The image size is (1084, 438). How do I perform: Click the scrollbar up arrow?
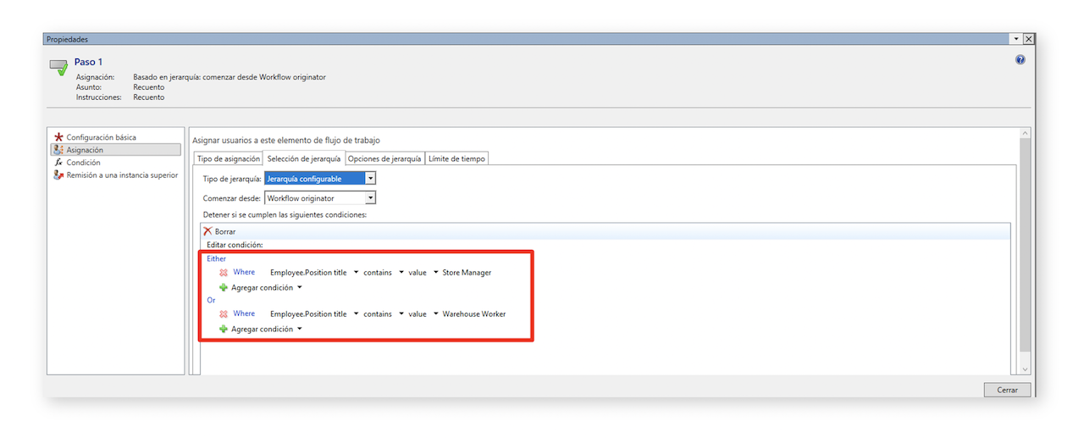[1026, 133]
